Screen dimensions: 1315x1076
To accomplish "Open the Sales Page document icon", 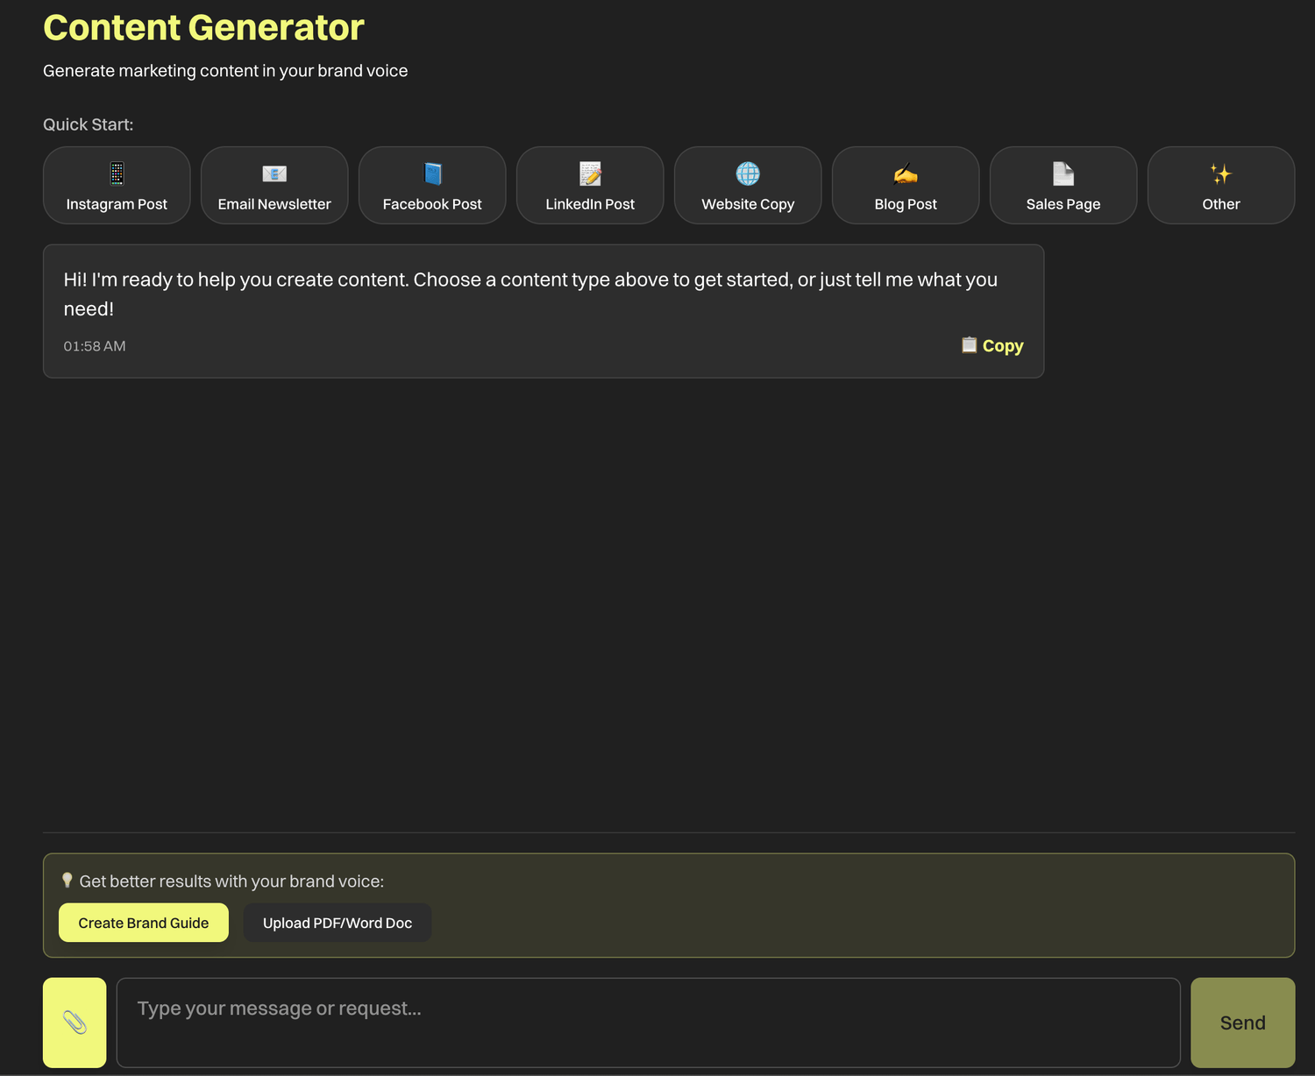I will [x=1063, y=173].
